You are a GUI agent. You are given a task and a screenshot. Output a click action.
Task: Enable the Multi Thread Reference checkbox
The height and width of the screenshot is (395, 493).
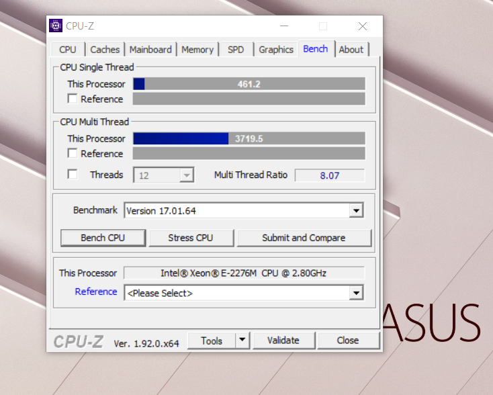pyautogui.click(x=73, y=154)
